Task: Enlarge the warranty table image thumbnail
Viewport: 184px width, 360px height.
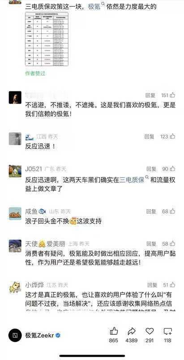Action: 47,39
